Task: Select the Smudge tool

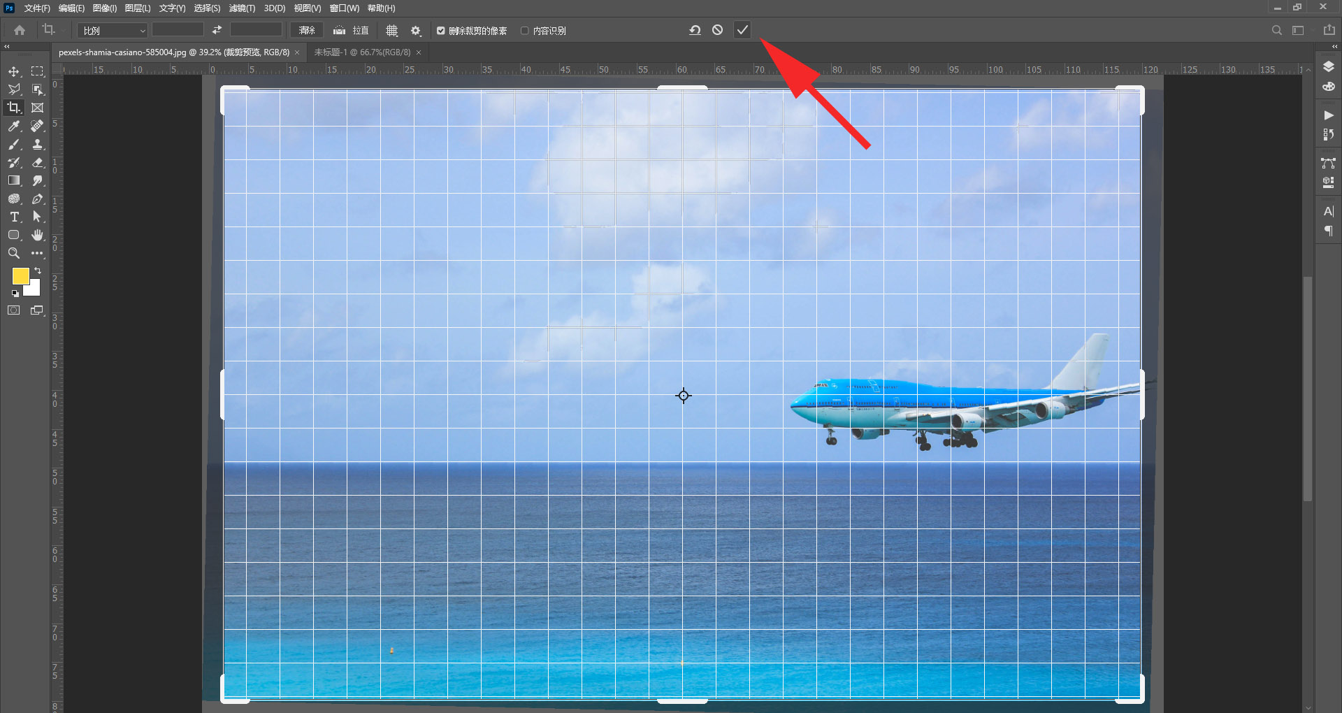Action: (x=38, y=180)
